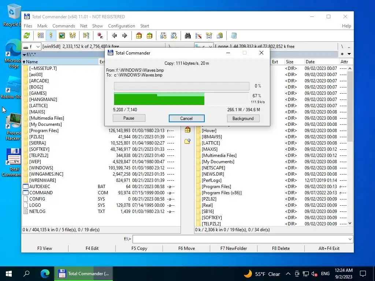Click the red star toolbar icon
The image size is (375, 281).
click(x=100, y=35)
